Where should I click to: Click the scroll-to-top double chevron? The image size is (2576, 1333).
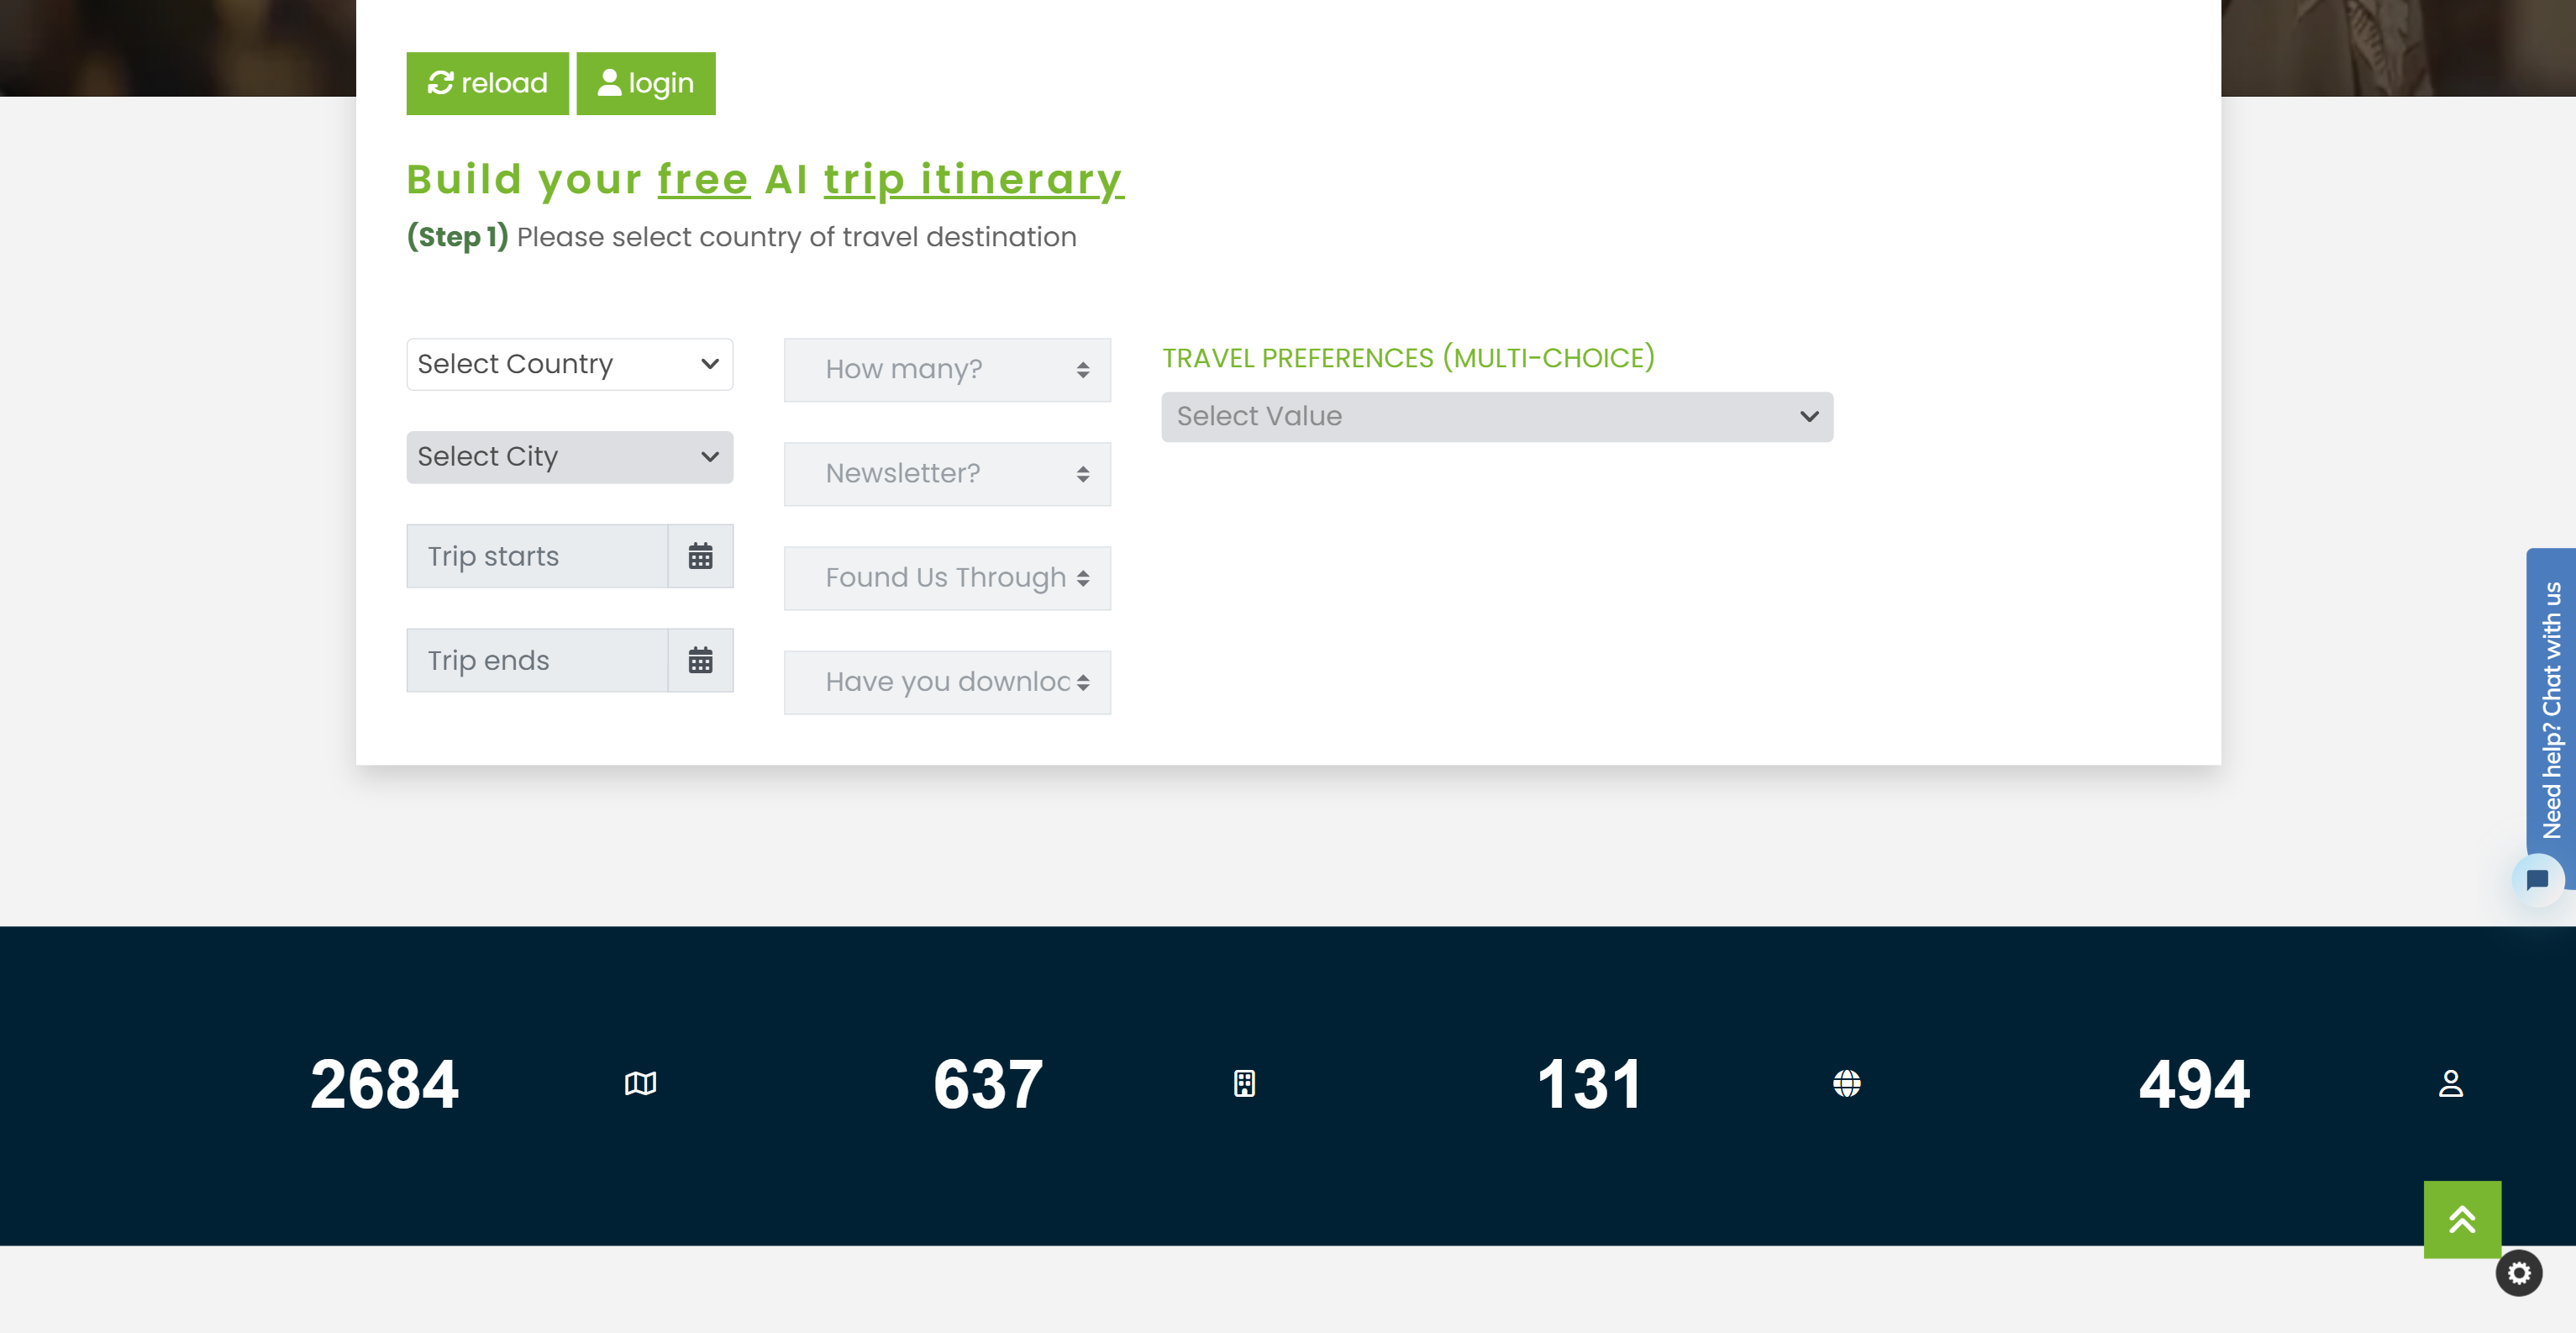(x=2461, y=1219)
